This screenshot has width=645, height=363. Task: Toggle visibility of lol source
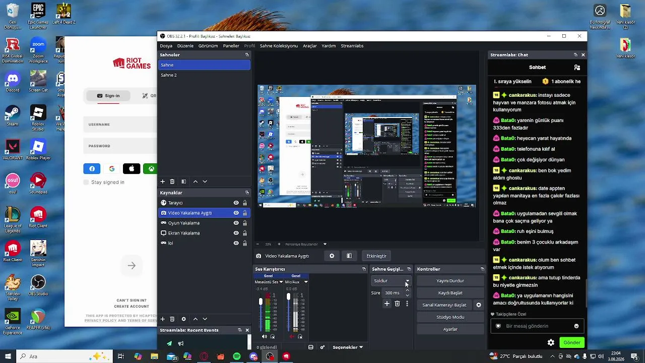[236, 243]
